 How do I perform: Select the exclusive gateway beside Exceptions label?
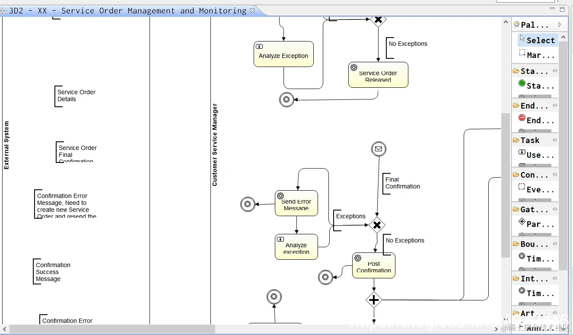377,225
